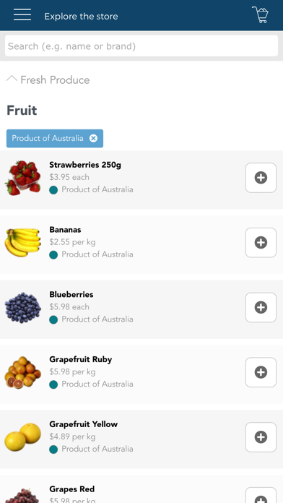This screenshot has height=503, width=283.
Task: Add Grapefruit Yellow to cart
Action: (x=261, y=437)
